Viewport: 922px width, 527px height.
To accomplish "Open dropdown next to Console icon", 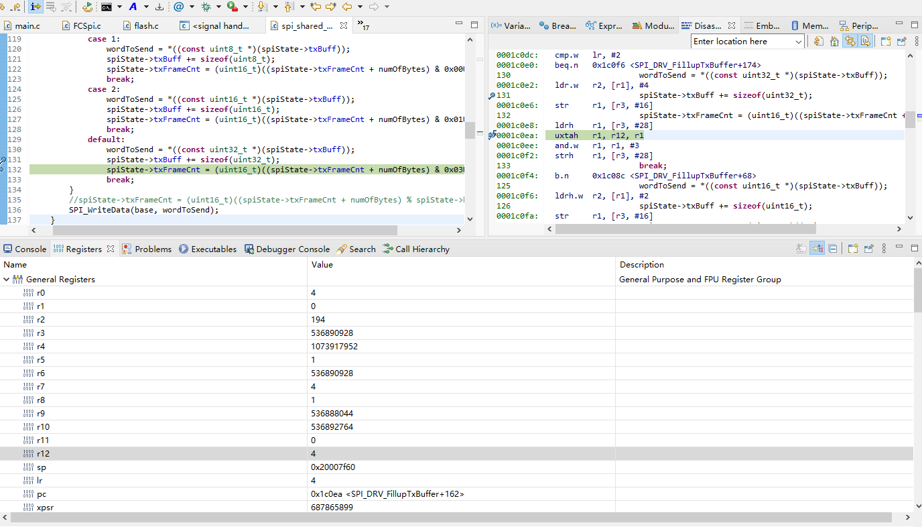I will pos(119,7).
